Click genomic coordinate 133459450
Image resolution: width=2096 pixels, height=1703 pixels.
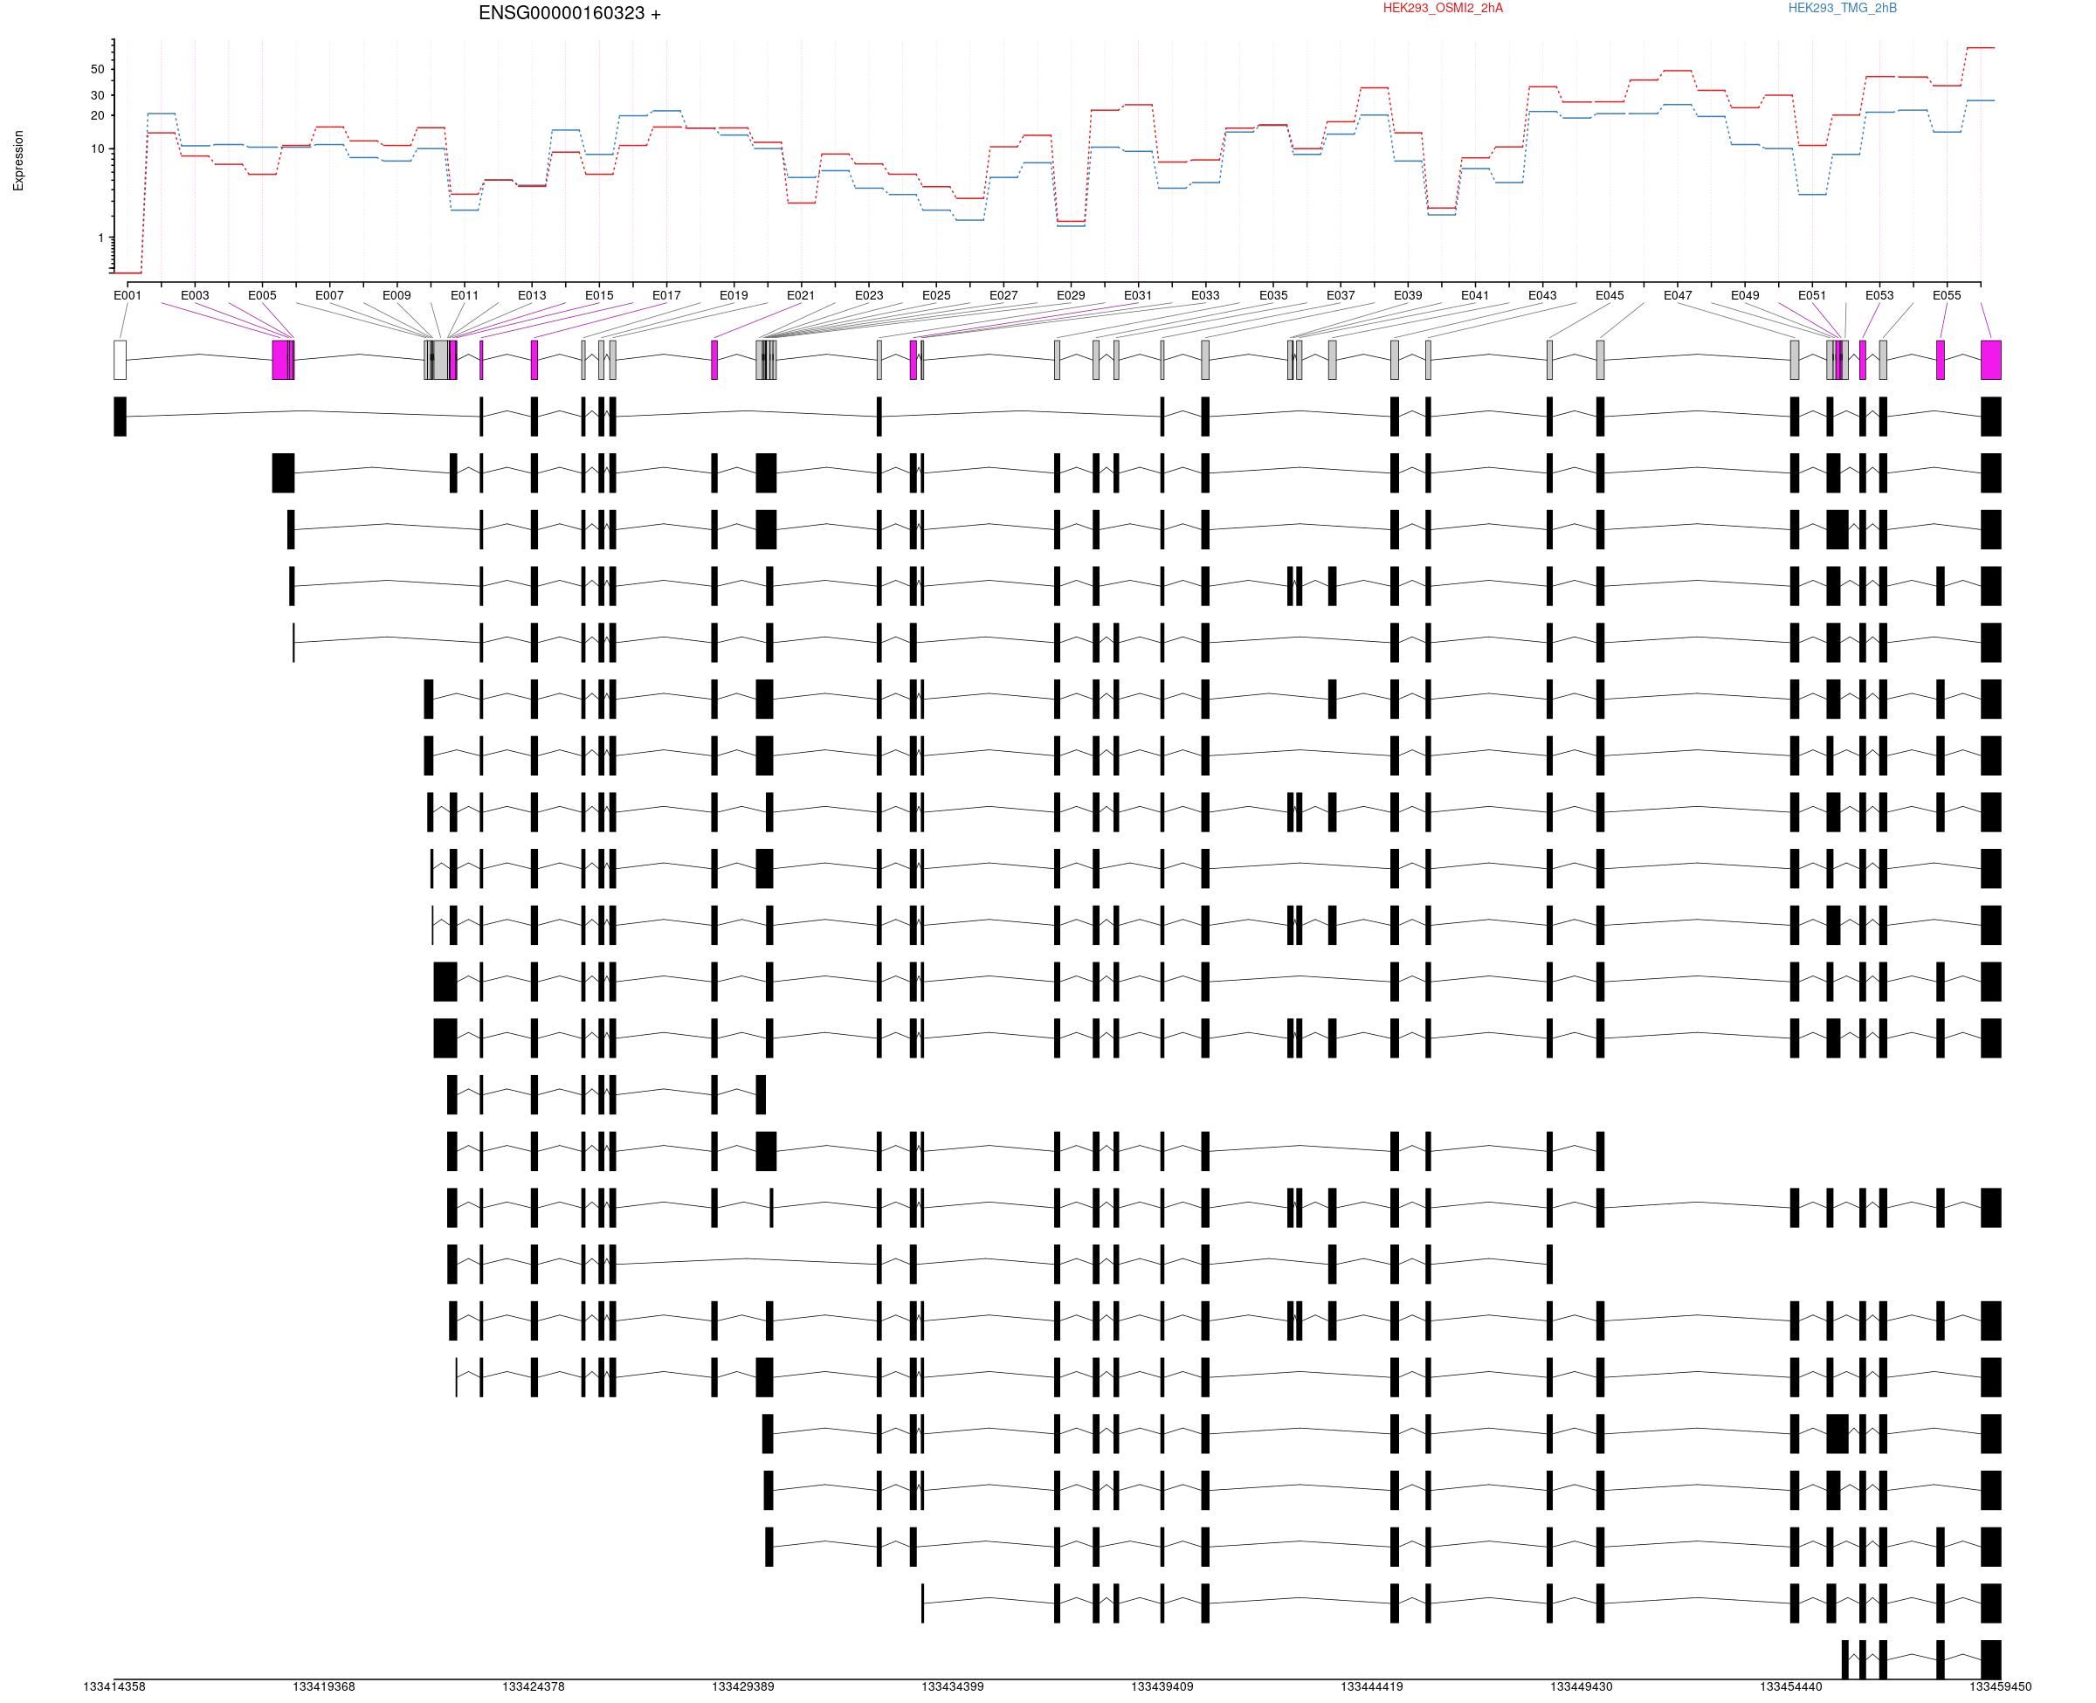pos(2001,1687)
